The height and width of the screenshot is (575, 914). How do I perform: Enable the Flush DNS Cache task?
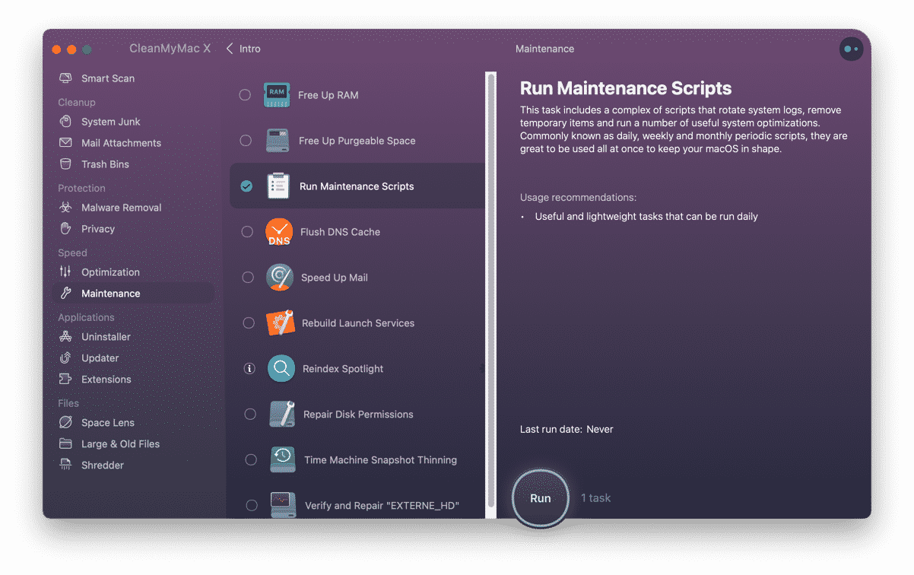pyautogui.click(x=247, y=232)
